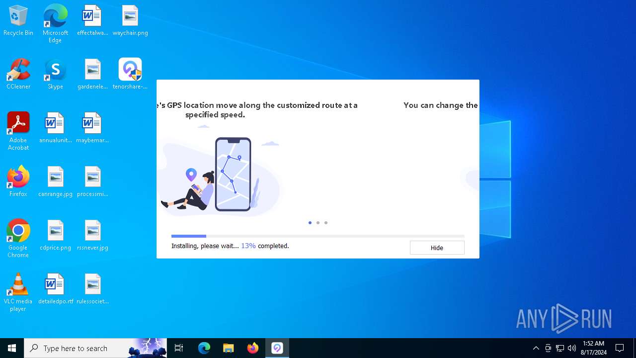Select rssnever.jpg image file icon
This screenshot has width=636, height=358.
click(x=92, y=236)
